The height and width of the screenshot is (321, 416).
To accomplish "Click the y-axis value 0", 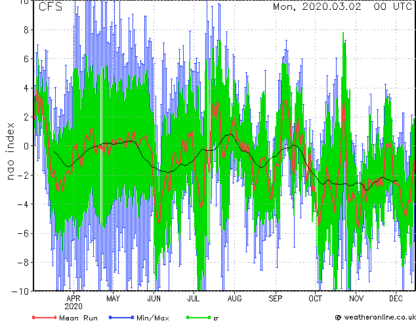I will coord(26,146).
